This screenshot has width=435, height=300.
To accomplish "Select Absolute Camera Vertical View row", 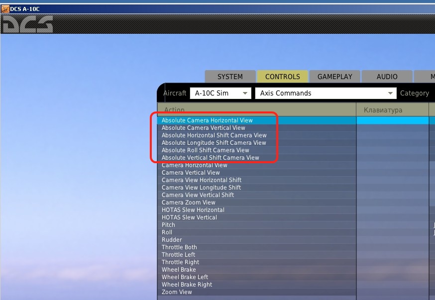I will pyautogui.click(x=257, y=128).
